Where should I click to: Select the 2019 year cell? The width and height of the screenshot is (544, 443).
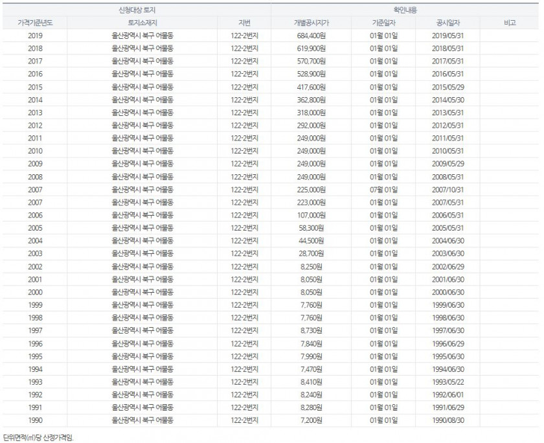tap(35, 36)
